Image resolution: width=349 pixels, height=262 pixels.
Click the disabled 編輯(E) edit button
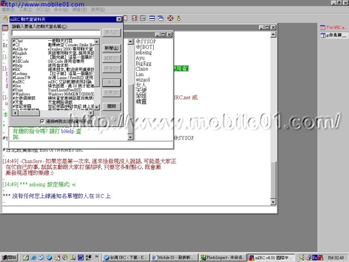[x=111, y=58]
